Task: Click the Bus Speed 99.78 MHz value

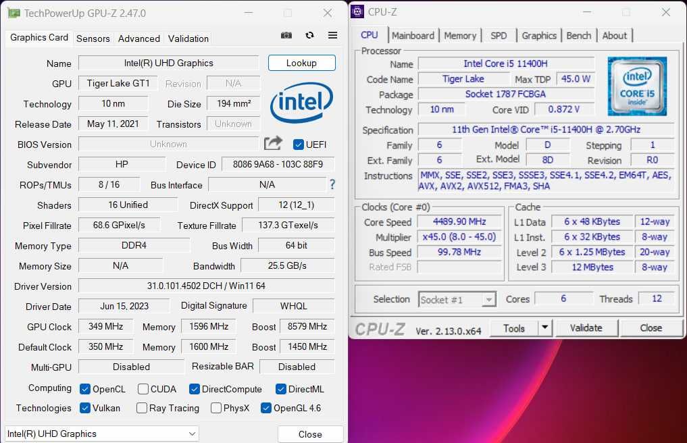Action: 459,252
